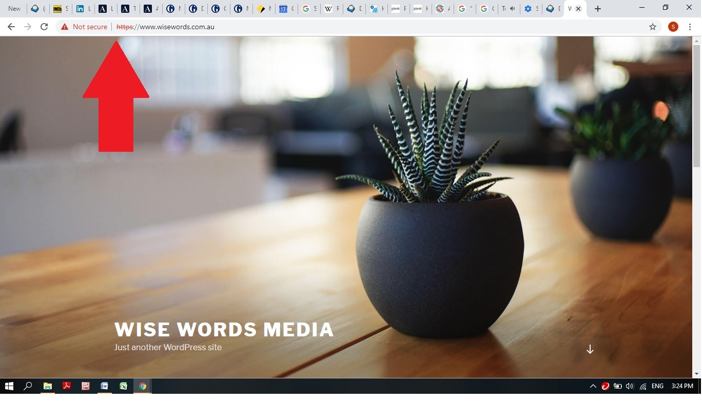Switch to the Wikipedia tab
The width and height of the screenshot is (702, 402).
[x=331, y=9]
